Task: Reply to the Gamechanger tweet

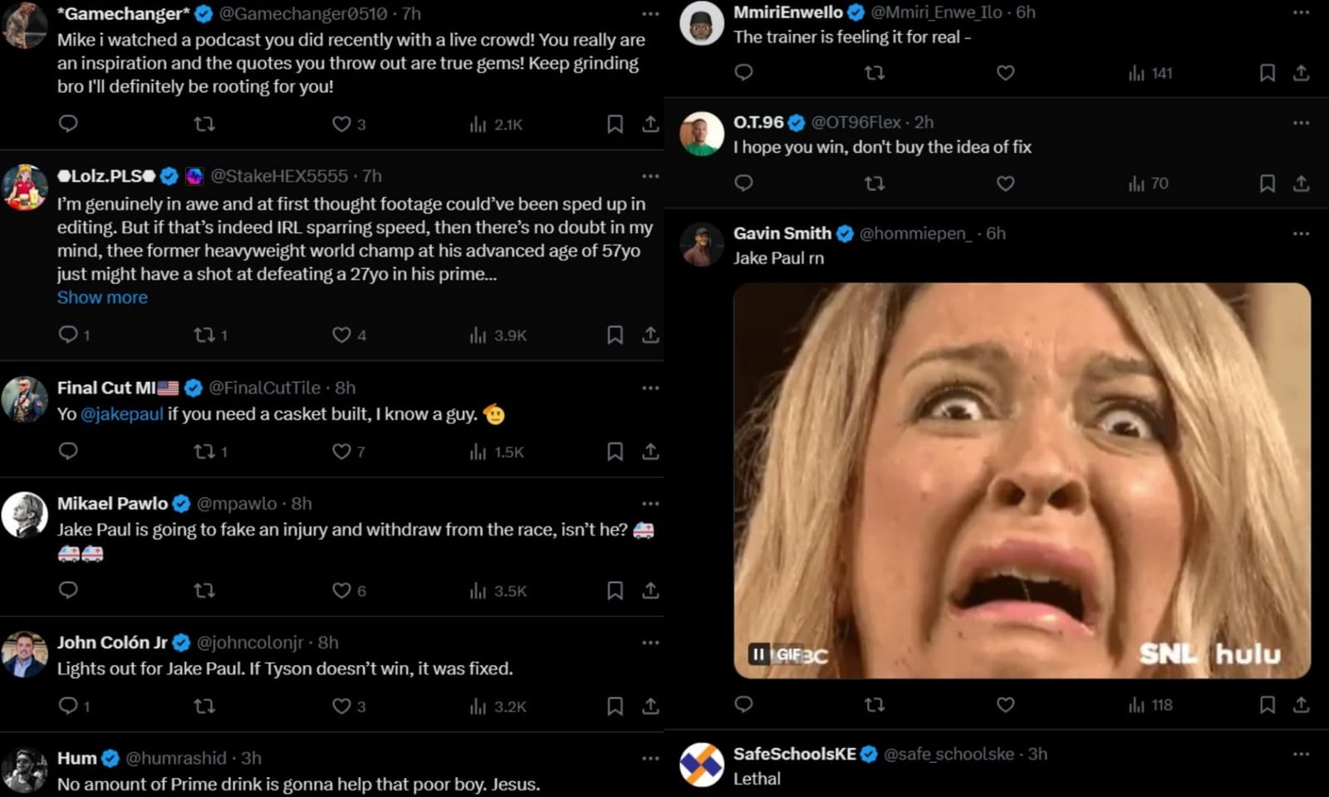Action: coord(68,124)
